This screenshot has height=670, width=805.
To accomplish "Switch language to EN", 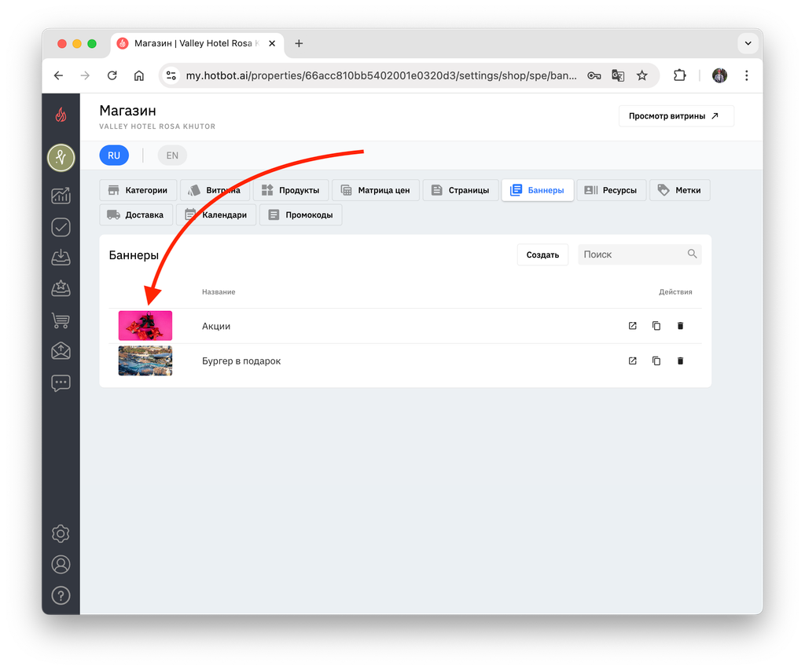I will pyautogui.click(x=172, y=156).
